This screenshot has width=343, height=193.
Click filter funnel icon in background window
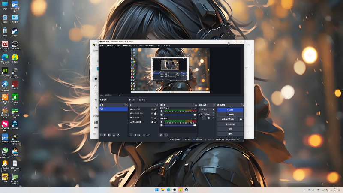click(x=246, y=68)
